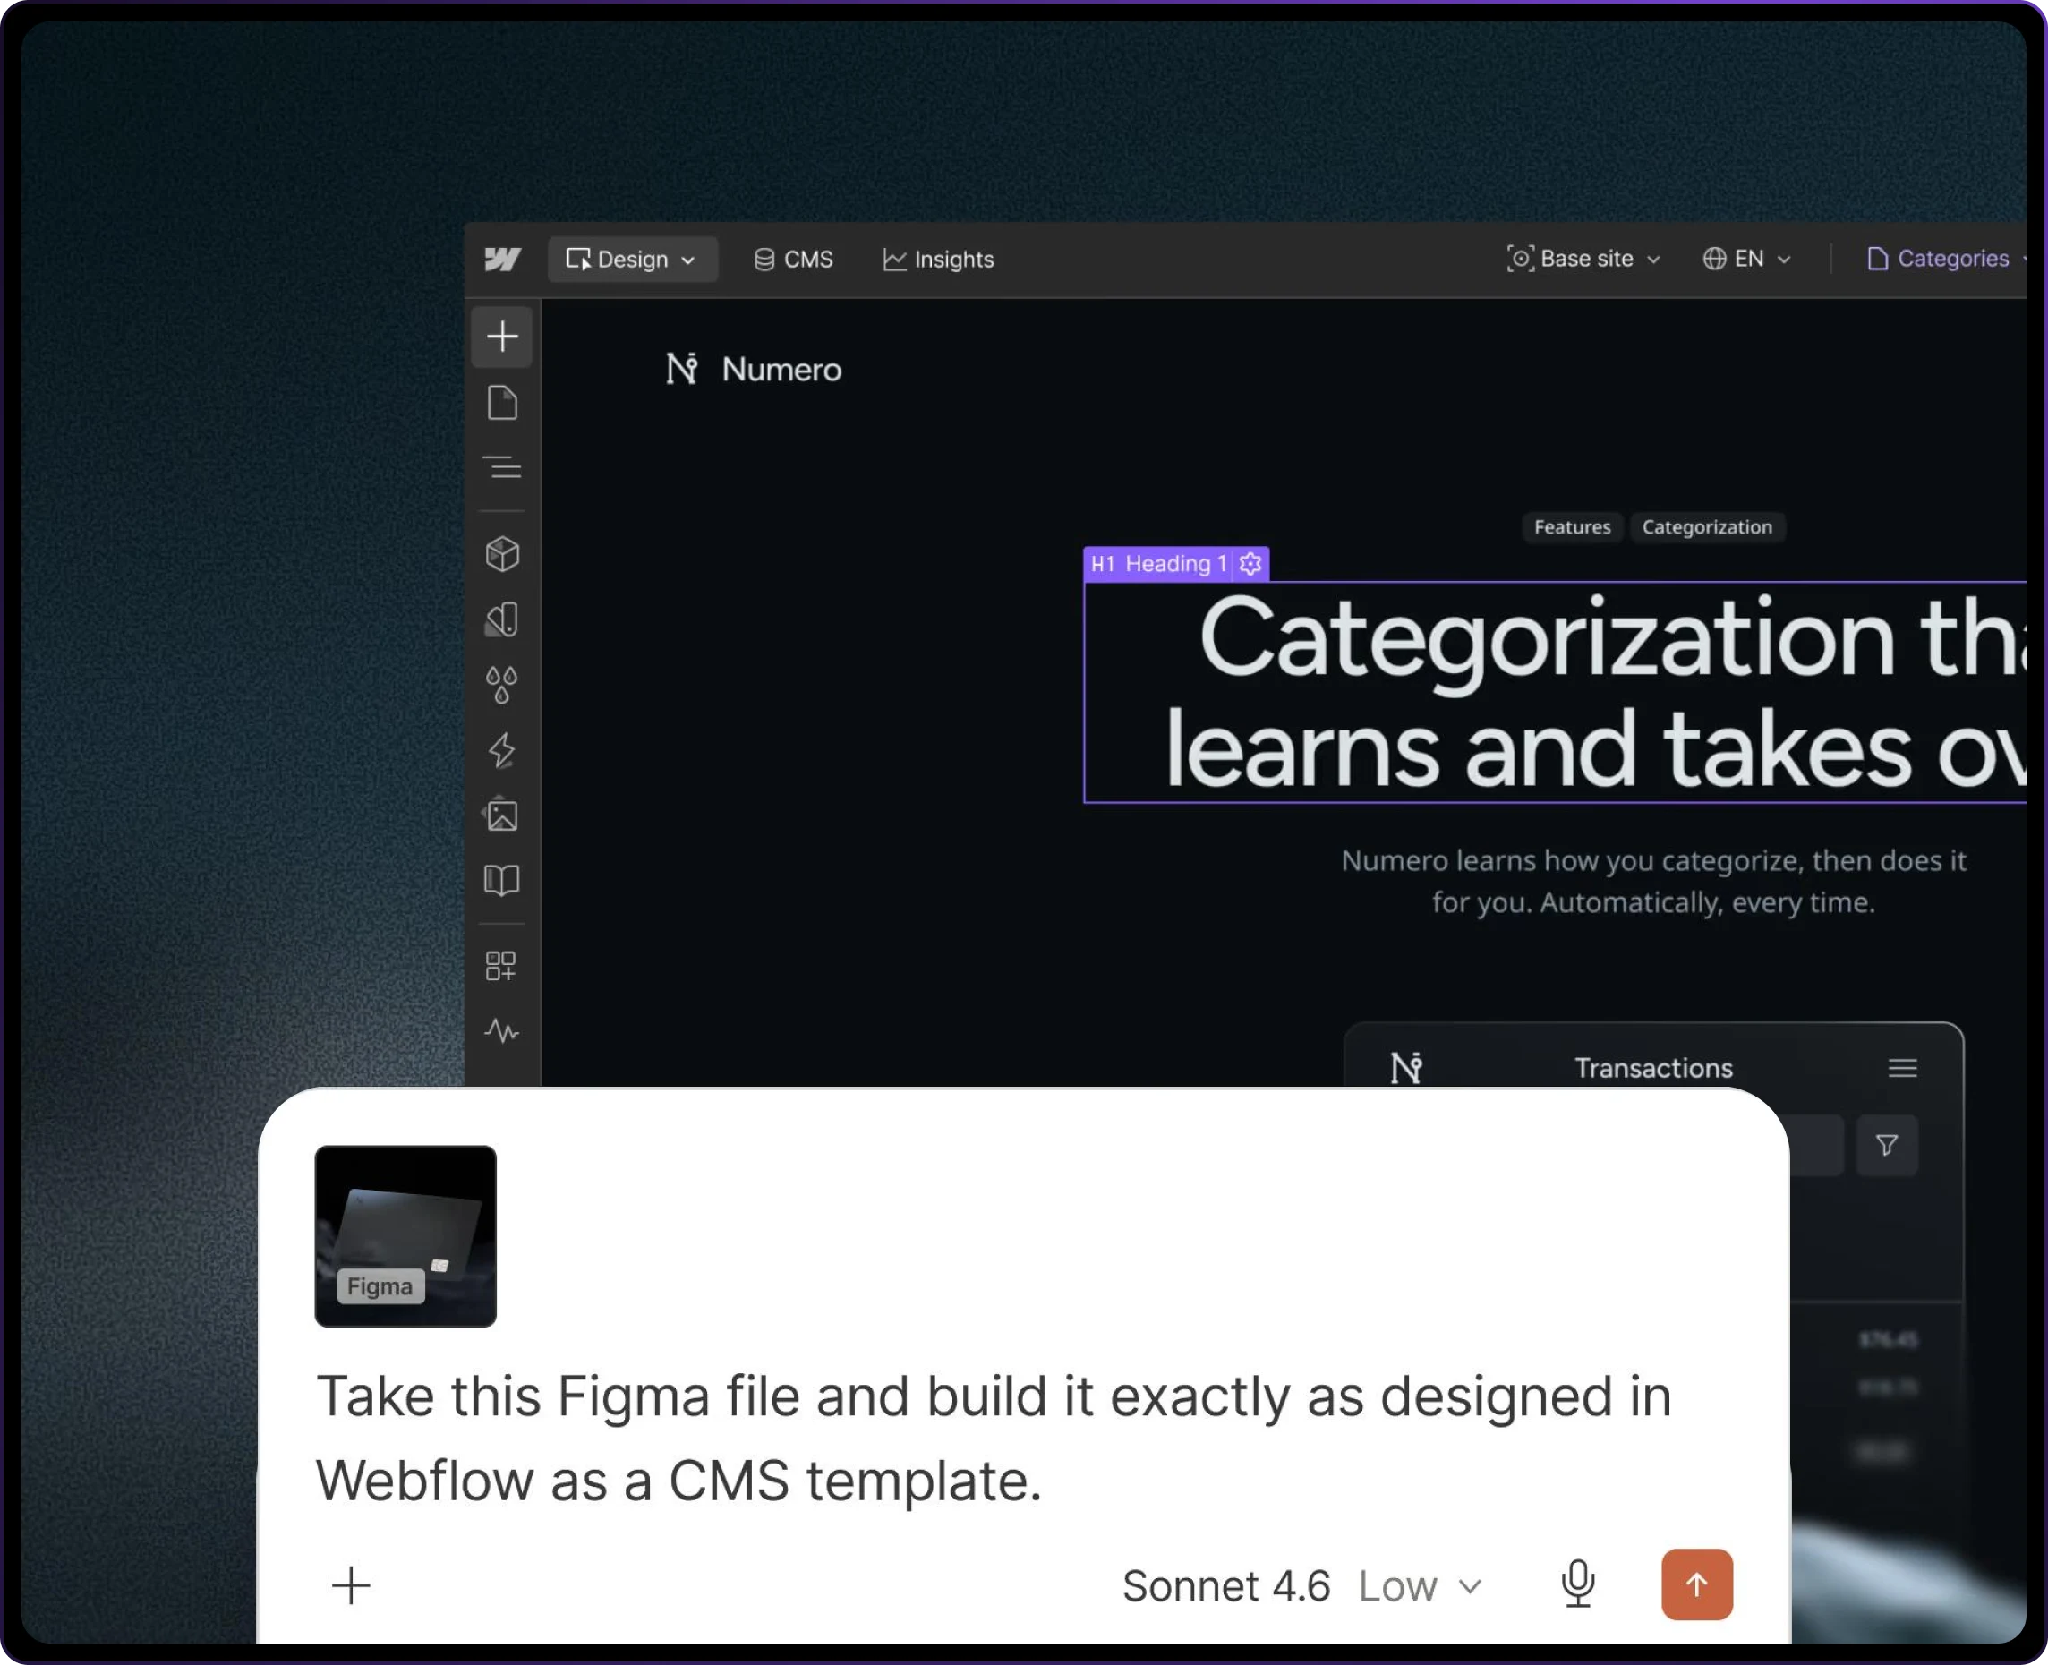The image size is (2048, 1665).
Task: Click the Transactions title text
Action: tap(1654, 1067)
